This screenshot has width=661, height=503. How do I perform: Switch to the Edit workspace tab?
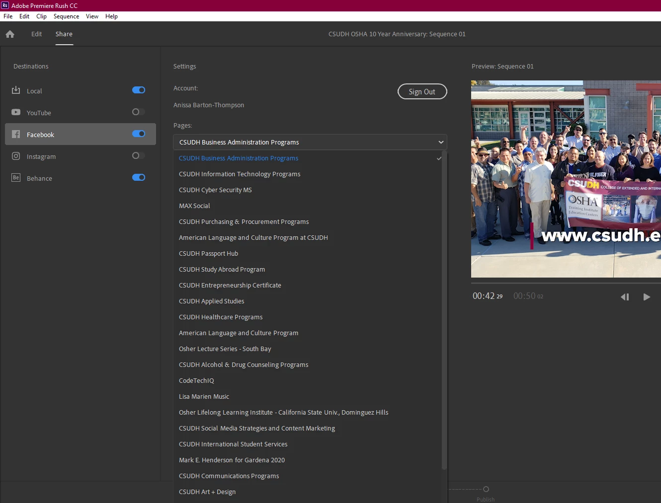coord(36,34)
